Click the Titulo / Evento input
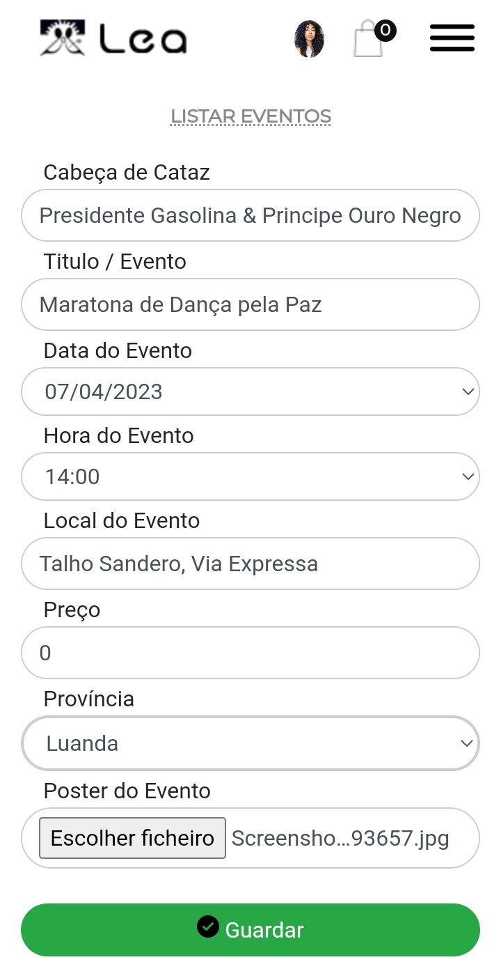This screenshot has height=978, width=501. click(250, 304)
